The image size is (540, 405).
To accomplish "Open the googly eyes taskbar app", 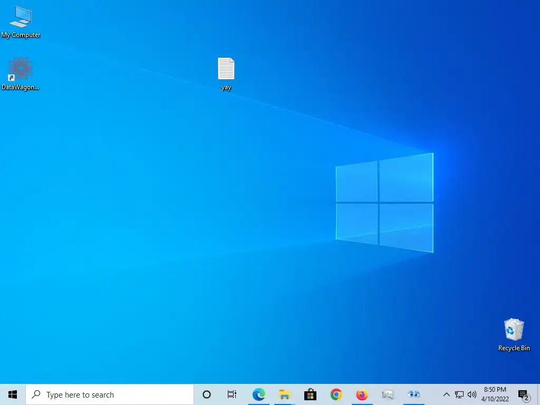I will click(413, 394).
